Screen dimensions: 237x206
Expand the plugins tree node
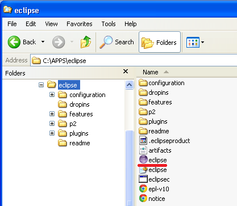tap(52, 133)
